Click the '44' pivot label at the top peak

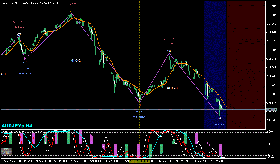coord(72,12)
